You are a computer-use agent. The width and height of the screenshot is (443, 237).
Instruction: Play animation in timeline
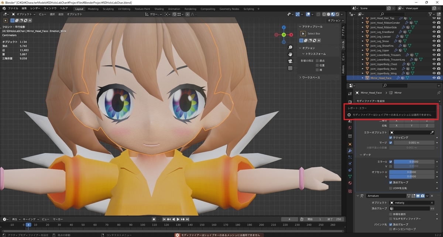coord(178,219)
